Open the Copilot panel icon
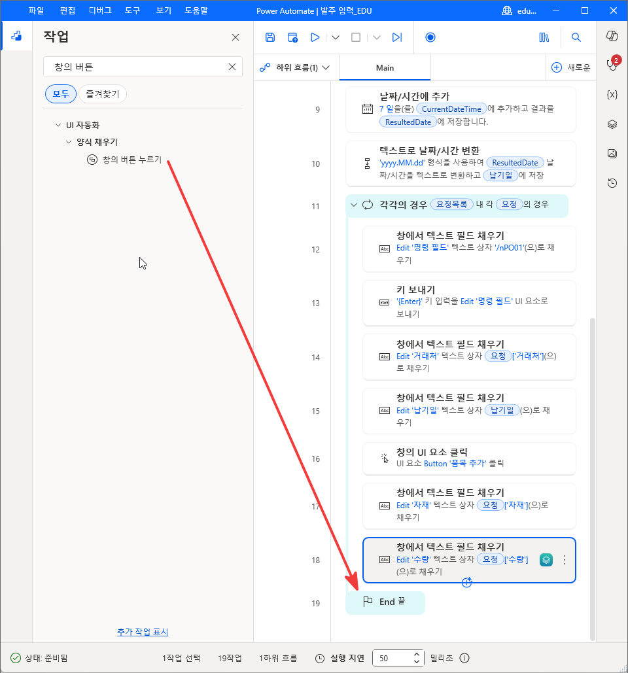Image resolution: width=628 pixels, height=673 pixels. 612,36
